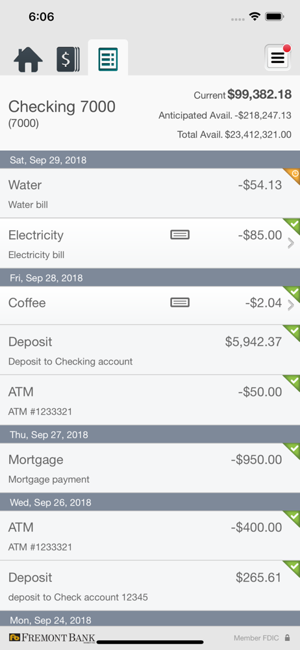300x650 pixels.
Task: Open the -$400.00 ATM transaction
Action: tap(150, 536)
